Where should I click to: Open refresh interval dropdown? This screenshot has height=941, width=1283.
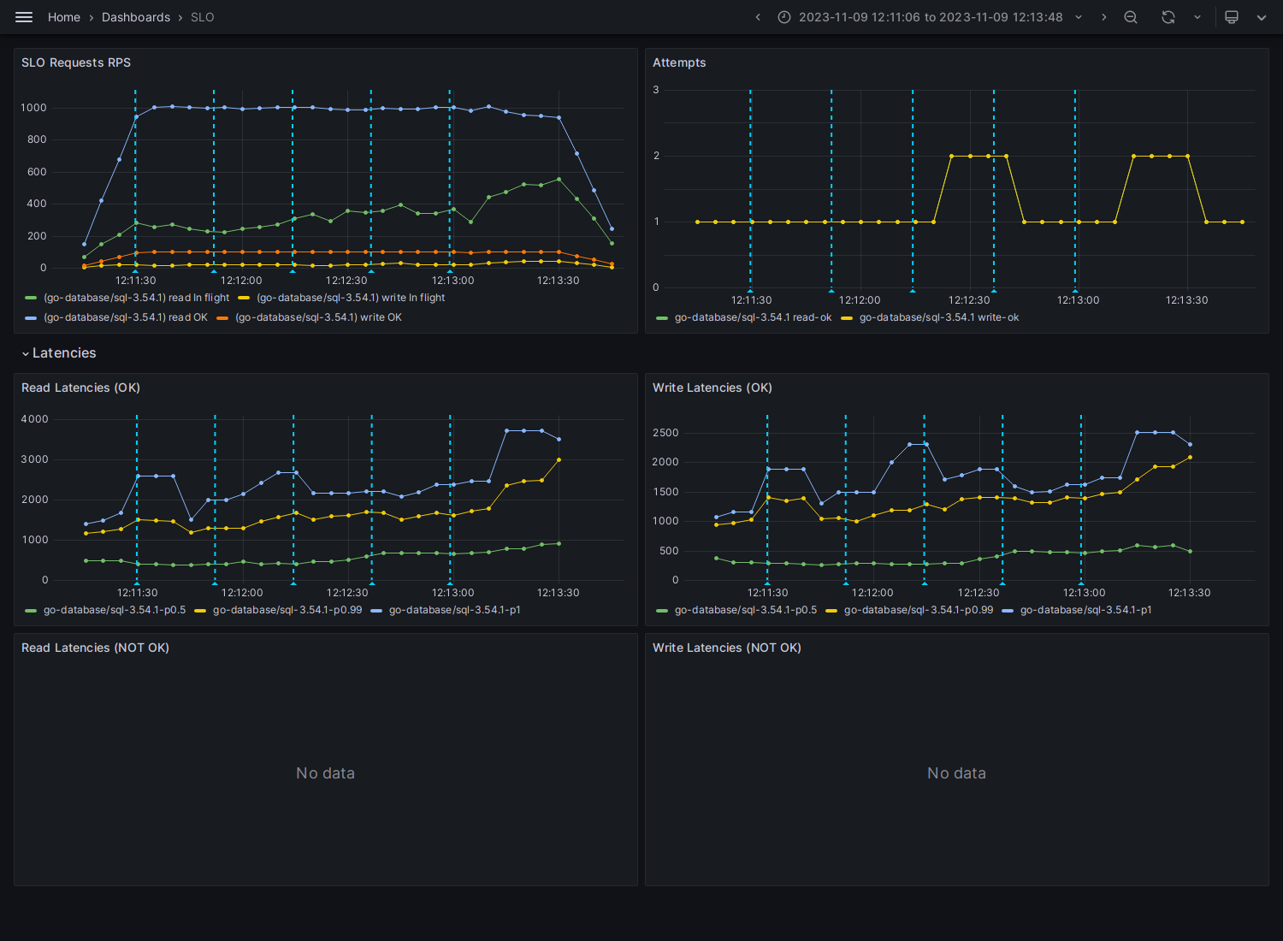point(1197,17)
